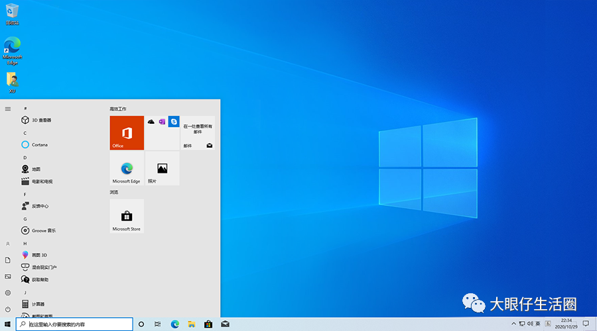Image resolution: width=597 pixels, height=331 pixels.
Task: Click letter header H in app list
Action: pos(25,244)
